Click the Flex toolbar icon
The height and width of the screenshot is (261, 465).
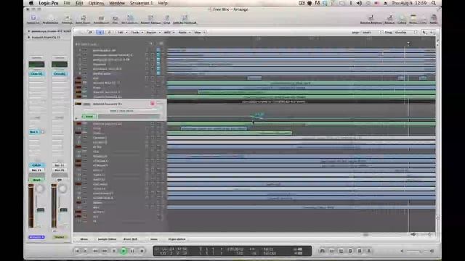click(115, 19)
